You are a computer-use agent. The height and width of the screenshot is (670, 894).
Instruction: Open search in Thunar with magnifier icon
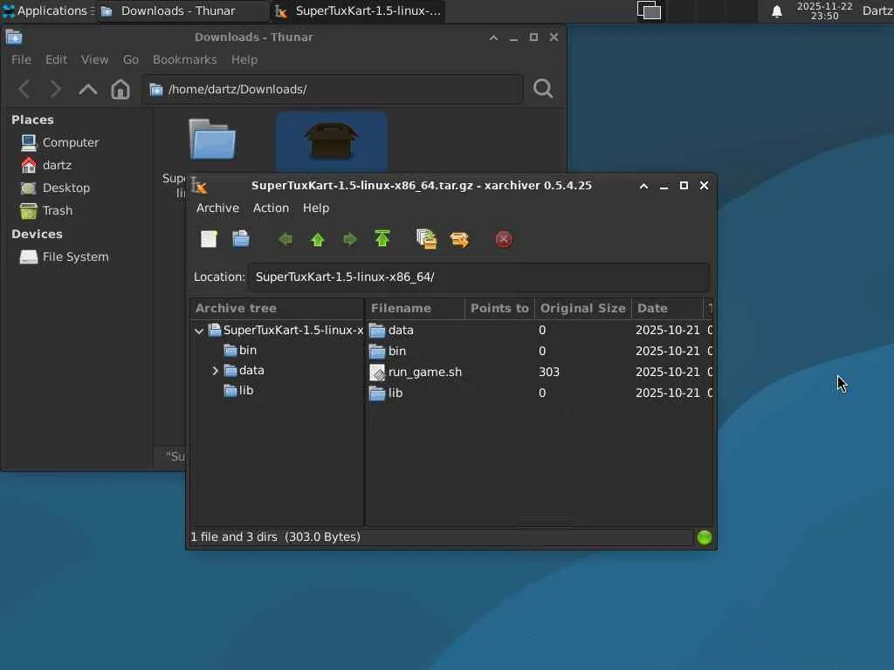point(543,89)
